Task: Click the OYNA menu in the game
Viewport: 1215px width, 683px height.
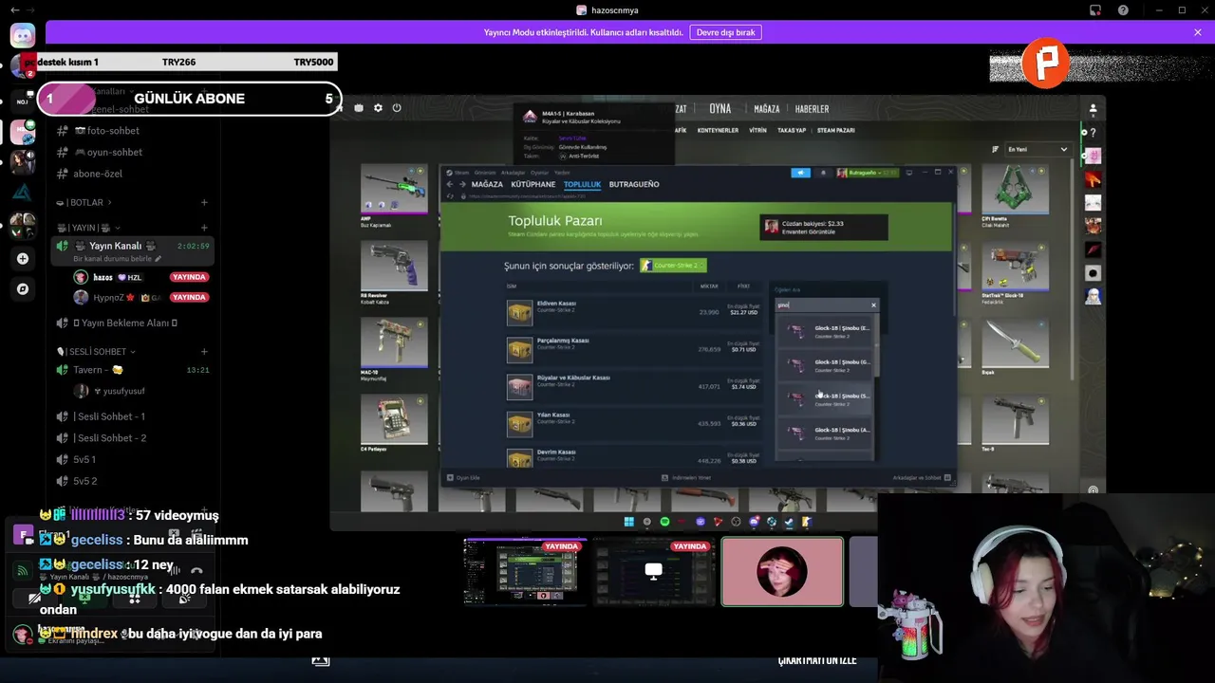Action: coord(720,109)
